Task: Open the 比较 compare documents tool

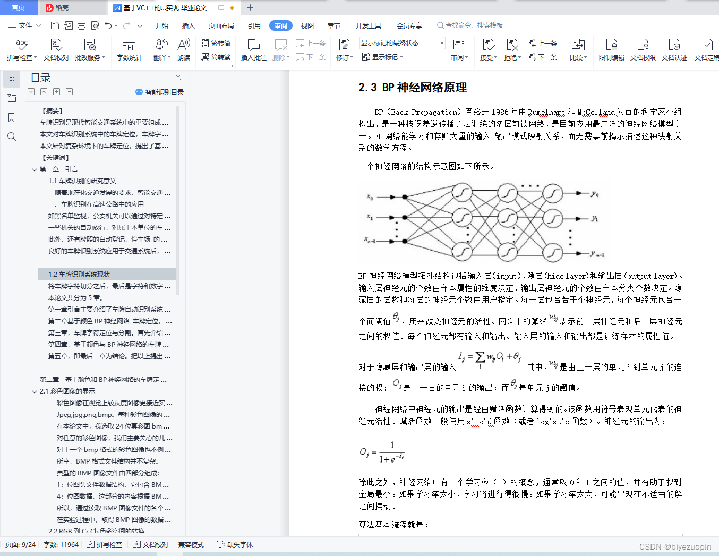Action: tap(578, 49)
